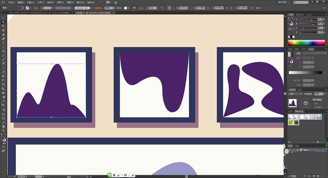This screenshot has width=328, height=178.
Task: Toggle visibility eye of layer 1
Action: click(290, 150)
